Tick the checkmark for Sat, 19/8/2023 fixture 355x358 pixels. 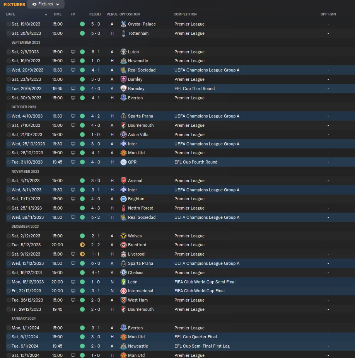(9, 24)
